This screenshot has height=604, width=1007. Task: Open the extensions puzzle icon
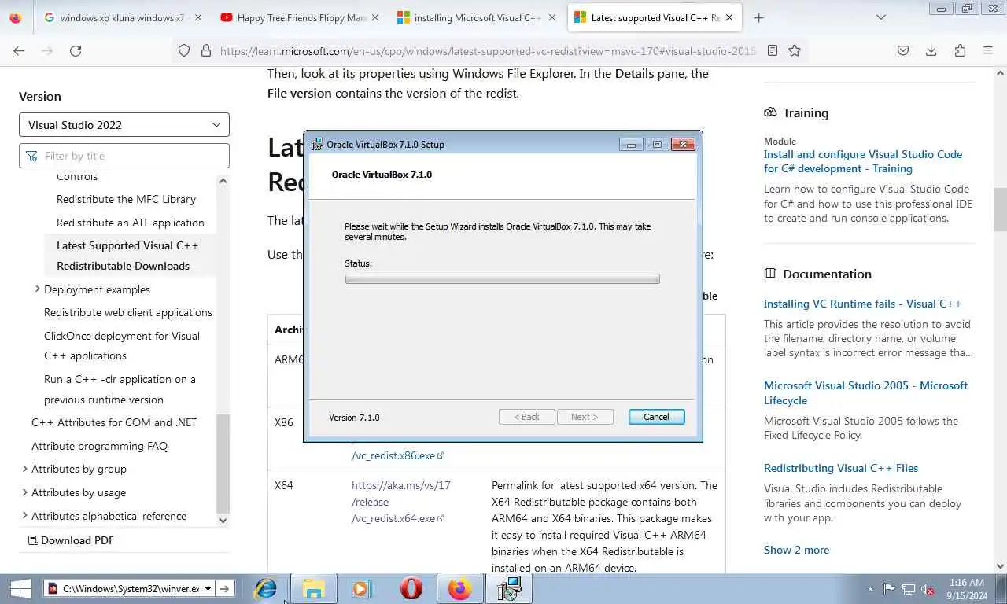click(x=960, y=50)
